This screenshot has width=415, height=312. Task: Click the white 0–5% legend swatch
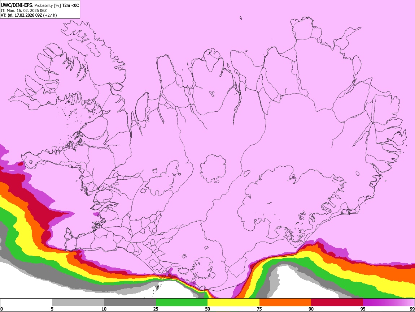[x=26, y=303]
